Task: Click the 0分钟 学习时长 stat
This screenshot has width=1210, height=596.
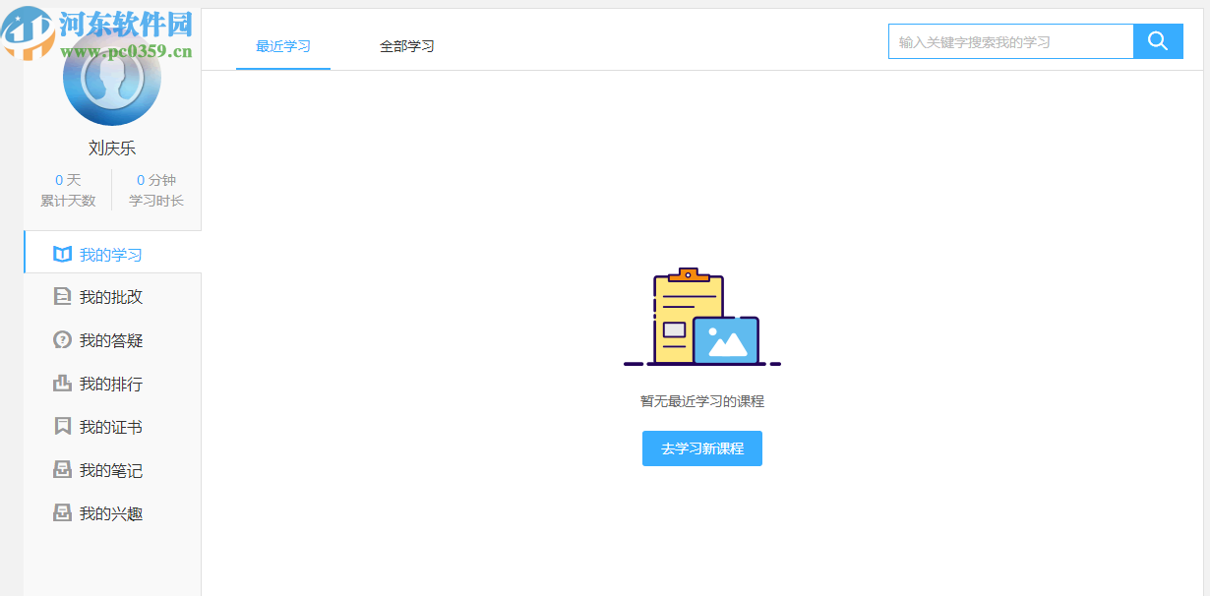Action: (153, 190)
